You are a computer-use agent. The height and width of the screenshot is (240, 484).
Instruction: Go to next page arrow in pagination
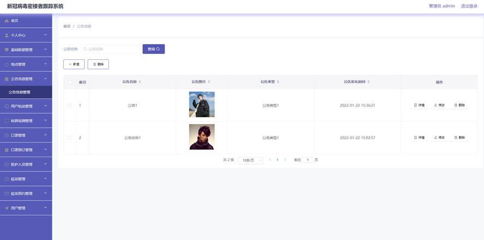[285, 160]
